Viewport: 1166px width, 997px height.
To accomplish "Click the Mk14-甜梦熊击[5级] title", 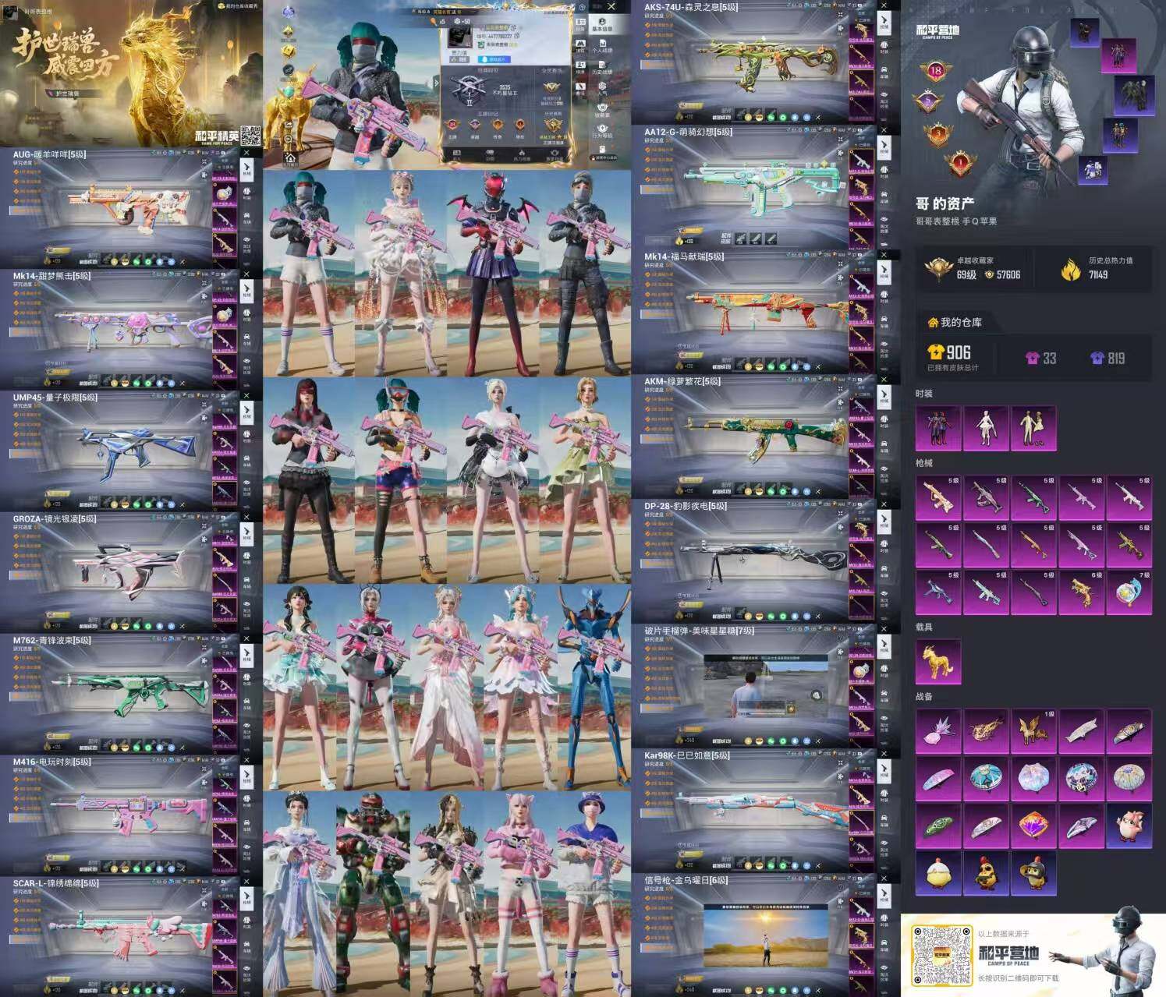I will pyautogui.click(x=51, y=276).
